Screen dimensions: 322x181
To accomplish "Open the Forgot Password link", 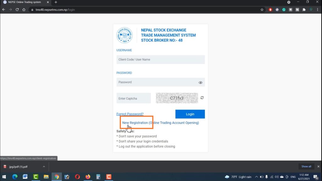I will (130, 114).
